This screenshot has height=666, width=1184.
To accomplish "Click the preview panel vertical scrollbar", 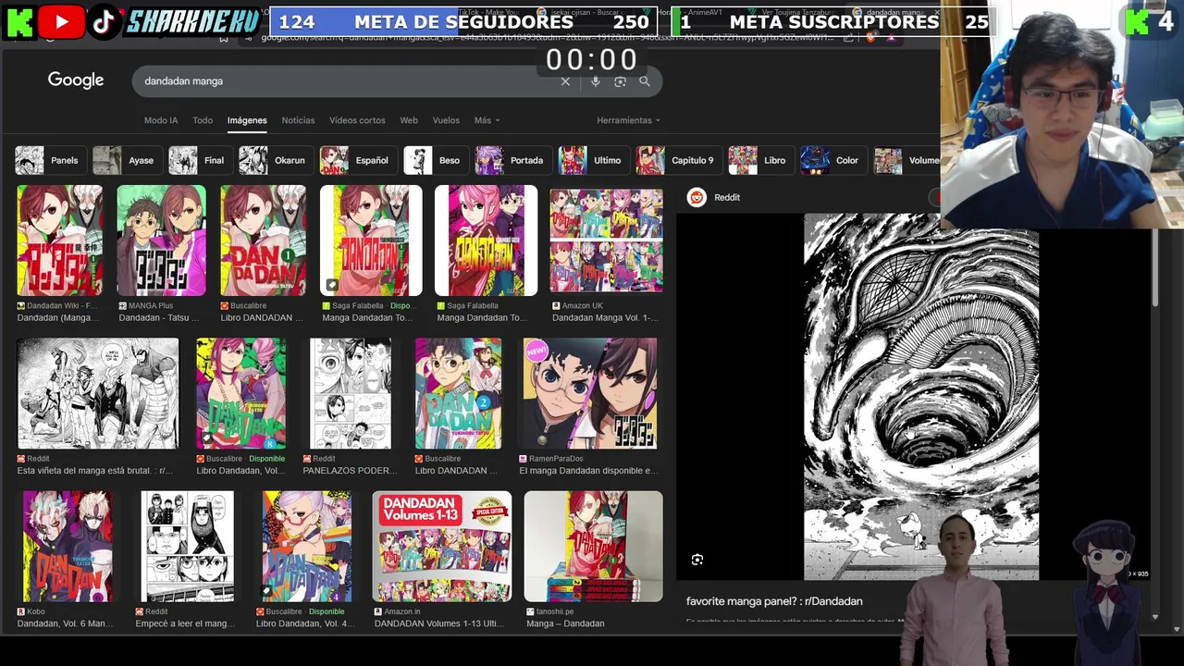I will click(x=1155, y=268).
